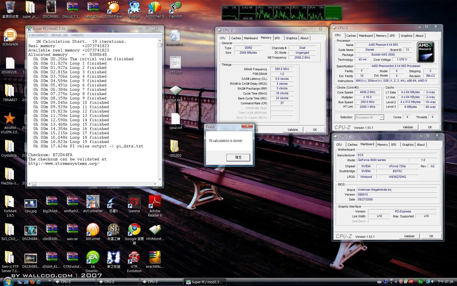The height and width of the screenshot is (286, 457).
Task: Open MSNShell 5 shortcut
Action: point(155,10)
